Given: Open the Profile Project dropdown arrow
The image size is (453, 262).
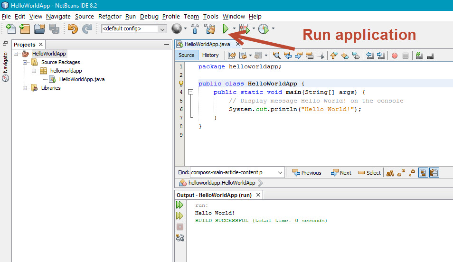Looking at the screenshot, I should click(273, 28).
